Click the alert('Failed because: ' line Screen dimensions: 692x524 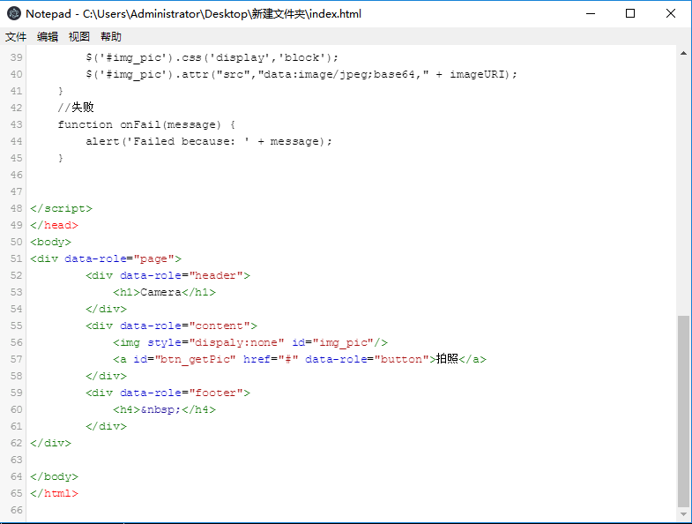pyautogui.click(x=209, y=141)
